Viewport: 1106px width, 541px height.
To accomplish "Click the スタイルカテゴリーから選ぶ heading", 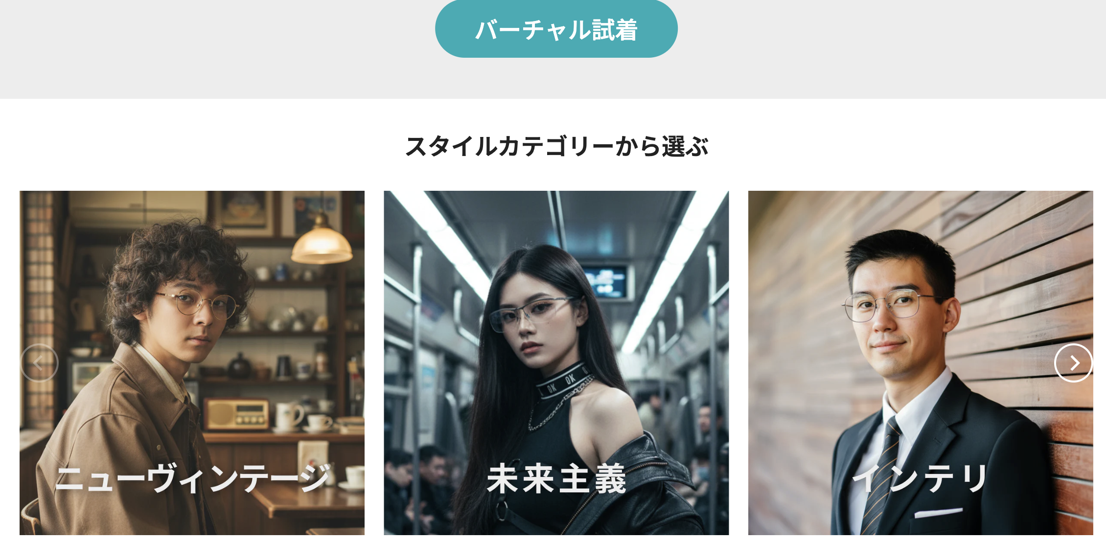I will click(x=556, y=146).
